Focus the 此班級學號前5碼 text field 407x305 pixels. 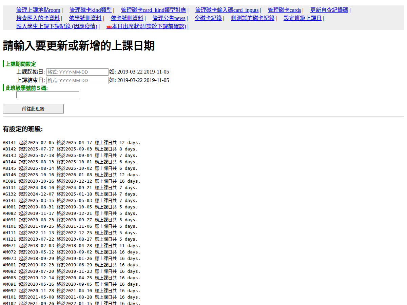pos(47,95)
